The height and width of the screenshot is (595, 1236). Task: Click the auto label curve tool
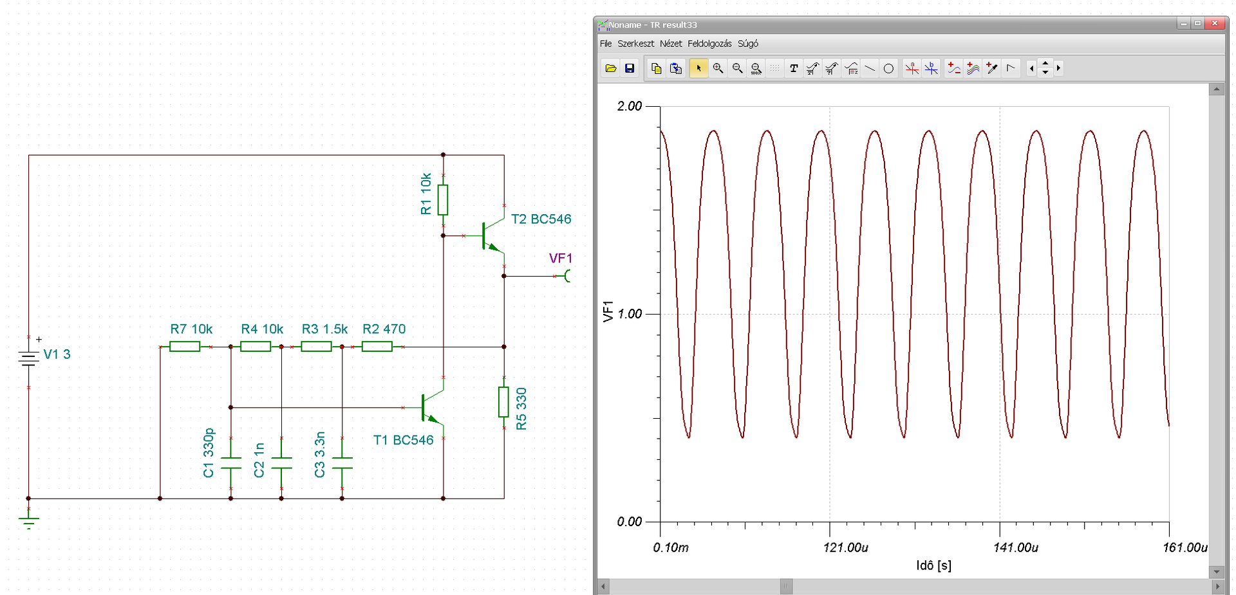coord(813,68)
